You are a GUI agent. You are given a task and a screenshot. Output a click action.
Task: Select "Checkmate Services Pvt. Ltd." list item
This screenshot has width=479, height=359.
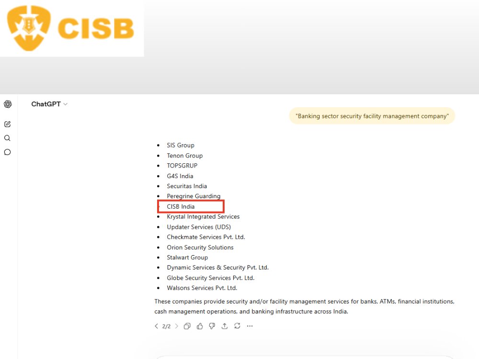tap(206, 237)
